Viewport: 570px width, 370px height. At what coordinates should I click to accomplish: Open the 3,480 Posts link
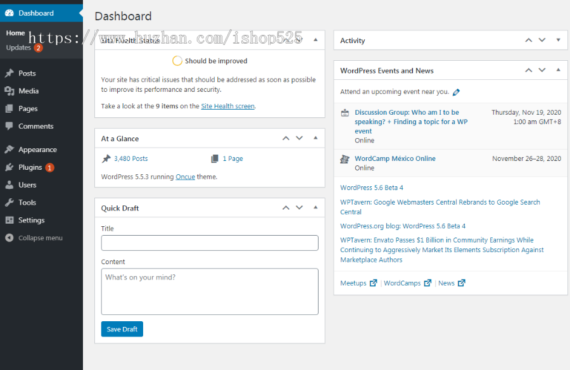pos(131,158)
